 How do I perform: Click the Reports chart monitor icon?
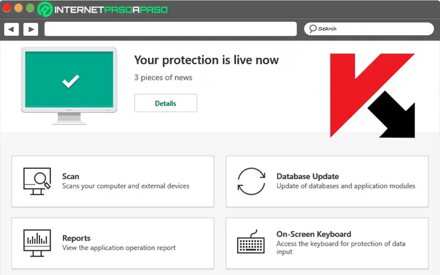(37, 243)
